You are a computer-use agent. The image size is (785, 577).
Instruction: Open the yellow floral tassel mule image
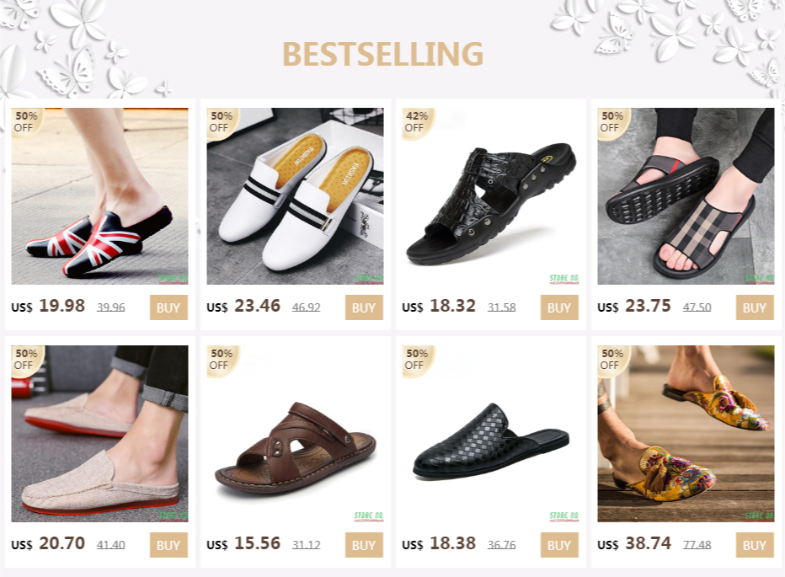686,434
